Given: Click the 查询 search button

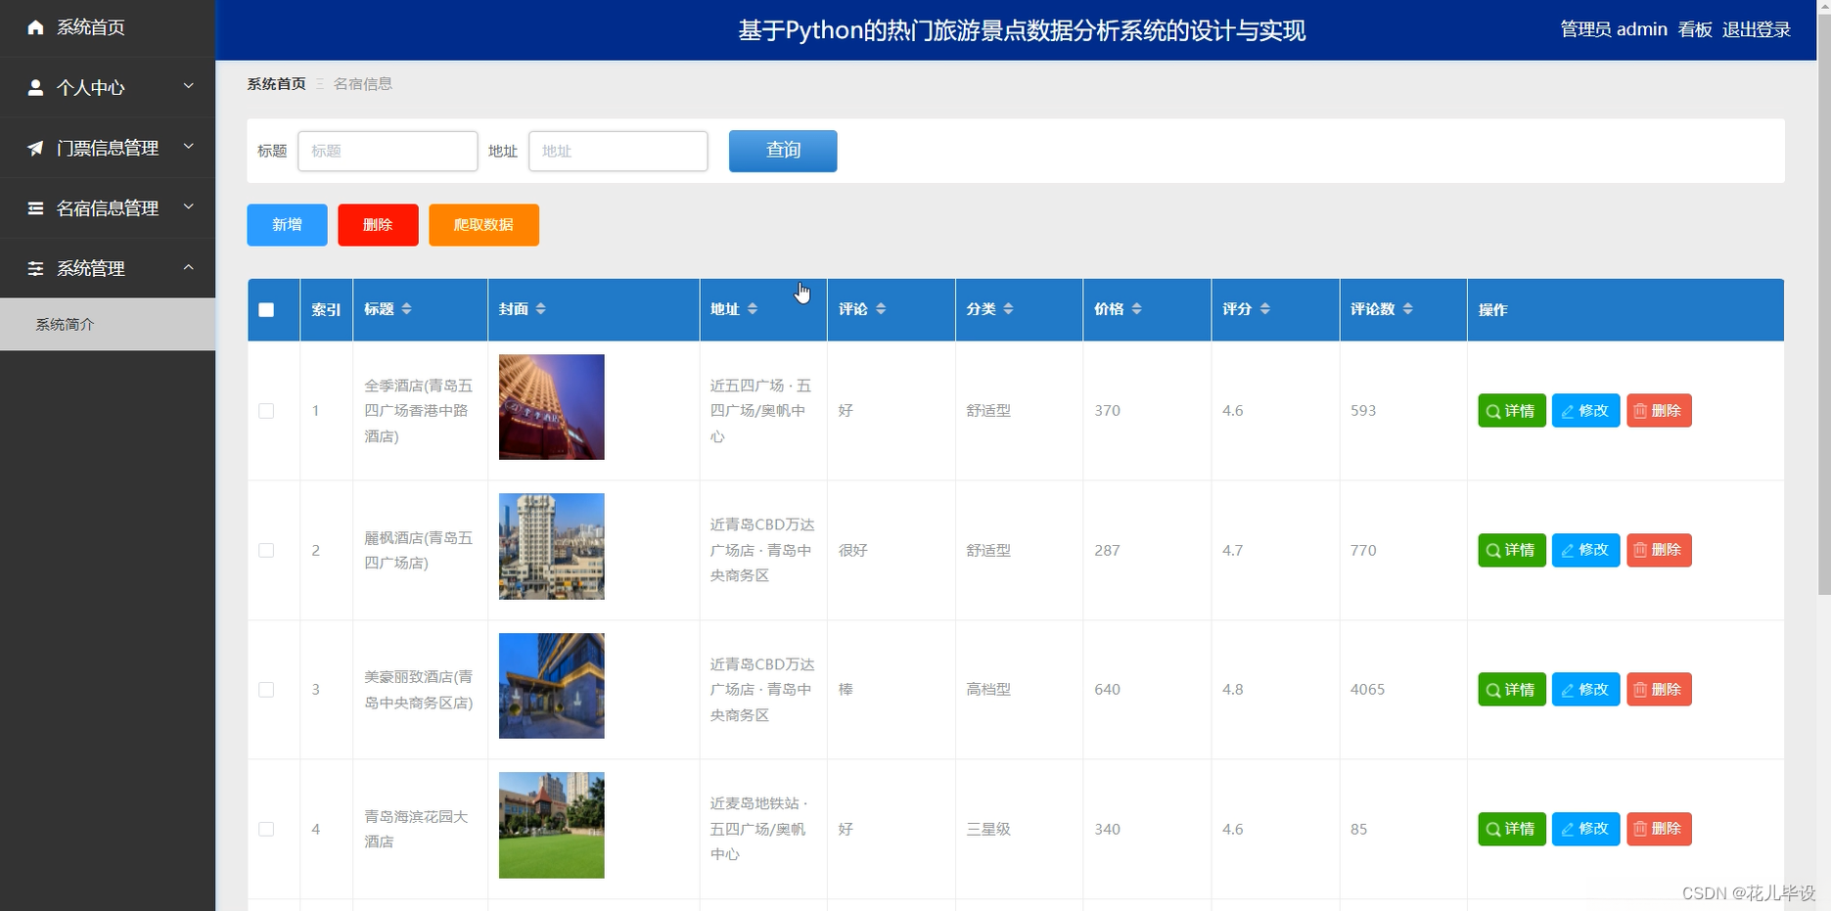Looking at the screenshot, I should [x=782, y=151].
